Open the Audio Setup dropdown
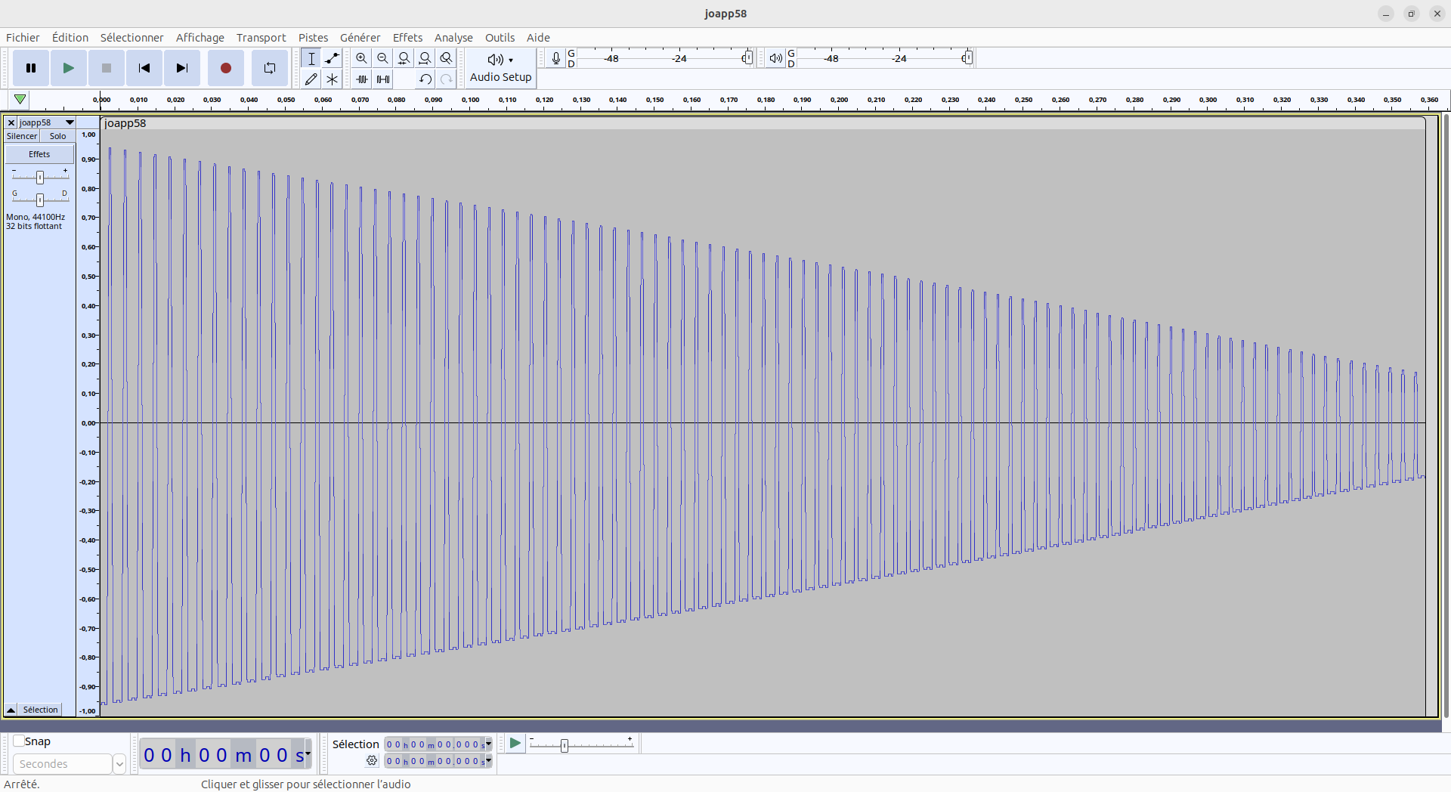 click(500, 68)
